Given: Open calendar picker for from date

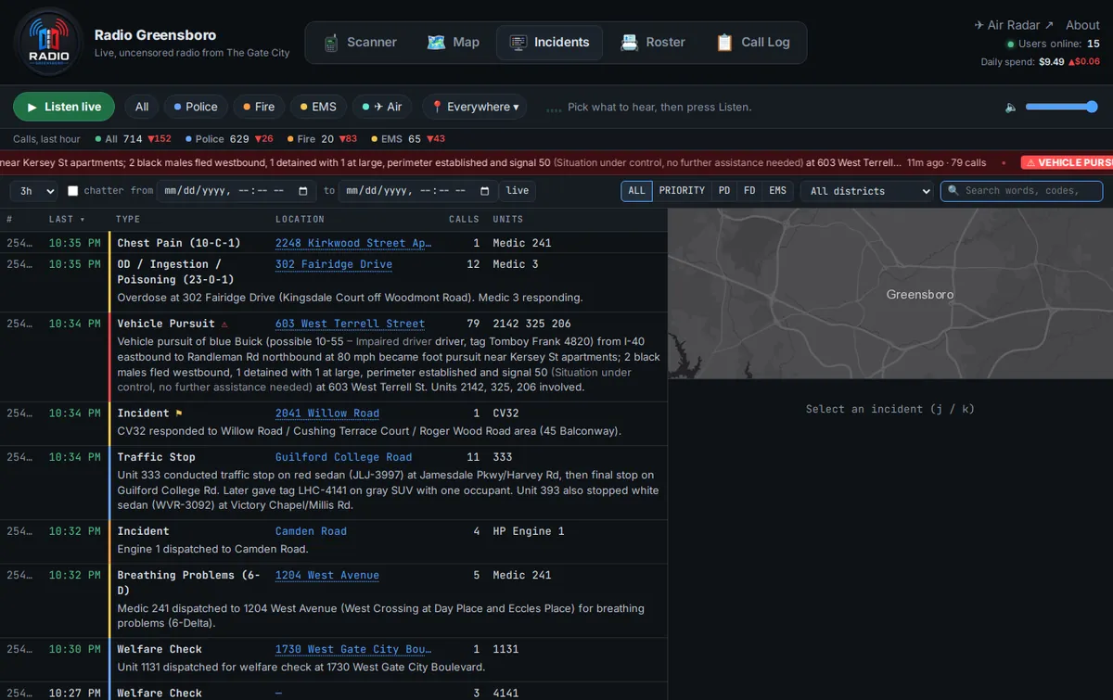Looking at the screenshot, I should click(303, 191).
